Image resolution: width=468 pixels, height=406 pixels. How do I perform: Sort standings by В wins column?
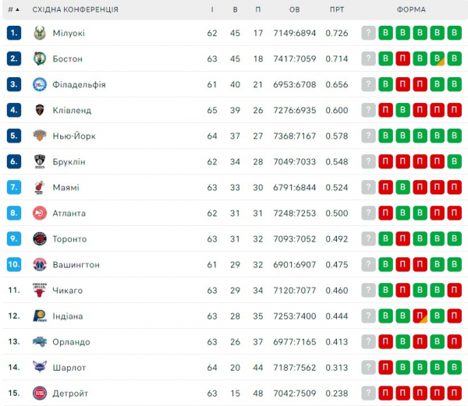click(x=235, y=9)
